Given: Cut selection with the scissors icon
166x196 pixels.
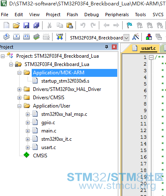Looking at the screenshot, I should coord(49,25).
